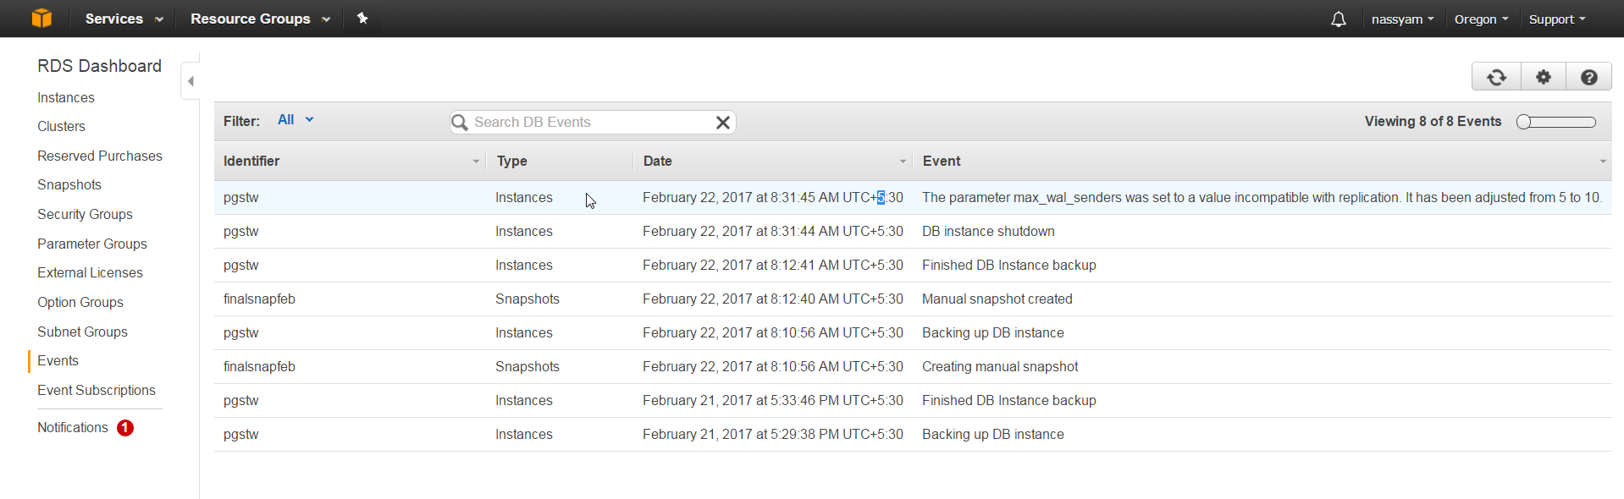The image size is (1624, 499).
Task: Navigate to External Licenses
Action: [x=90, y=273]
